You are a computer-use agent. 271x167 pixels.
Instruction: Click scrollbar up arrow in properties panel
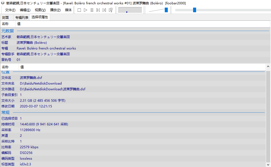click(268, 67)
